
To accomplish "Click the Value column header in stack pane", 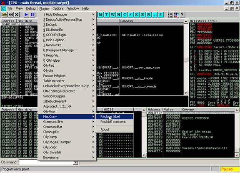I will tap(172, 110).
